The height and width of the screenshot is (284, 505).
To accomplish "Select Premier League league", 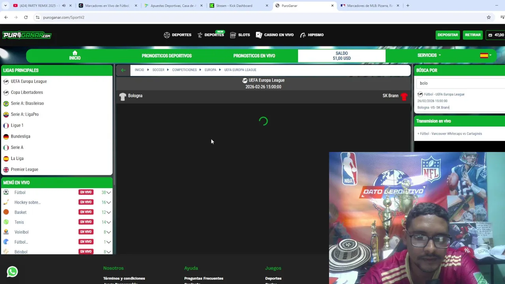I will tap(24, 170).
